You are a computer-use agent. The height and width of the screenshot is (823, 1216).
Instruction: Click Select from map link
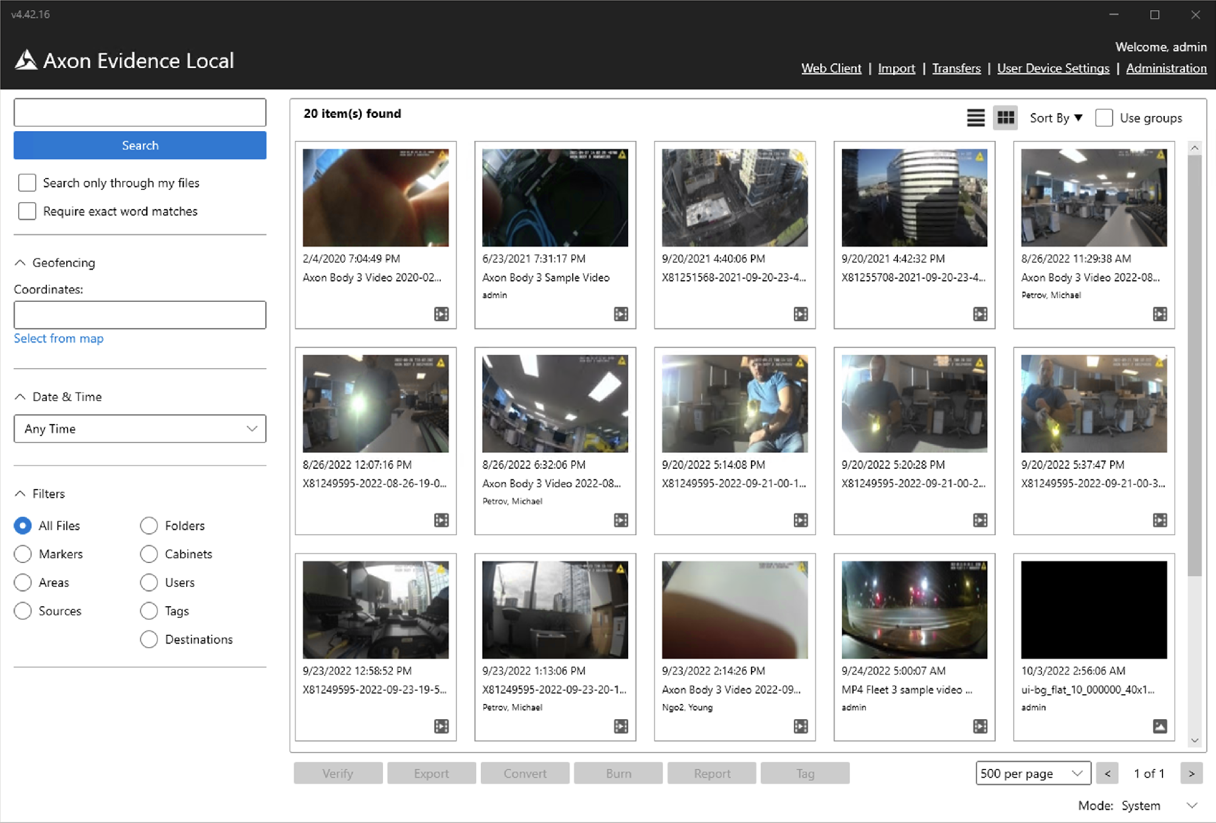59,338
